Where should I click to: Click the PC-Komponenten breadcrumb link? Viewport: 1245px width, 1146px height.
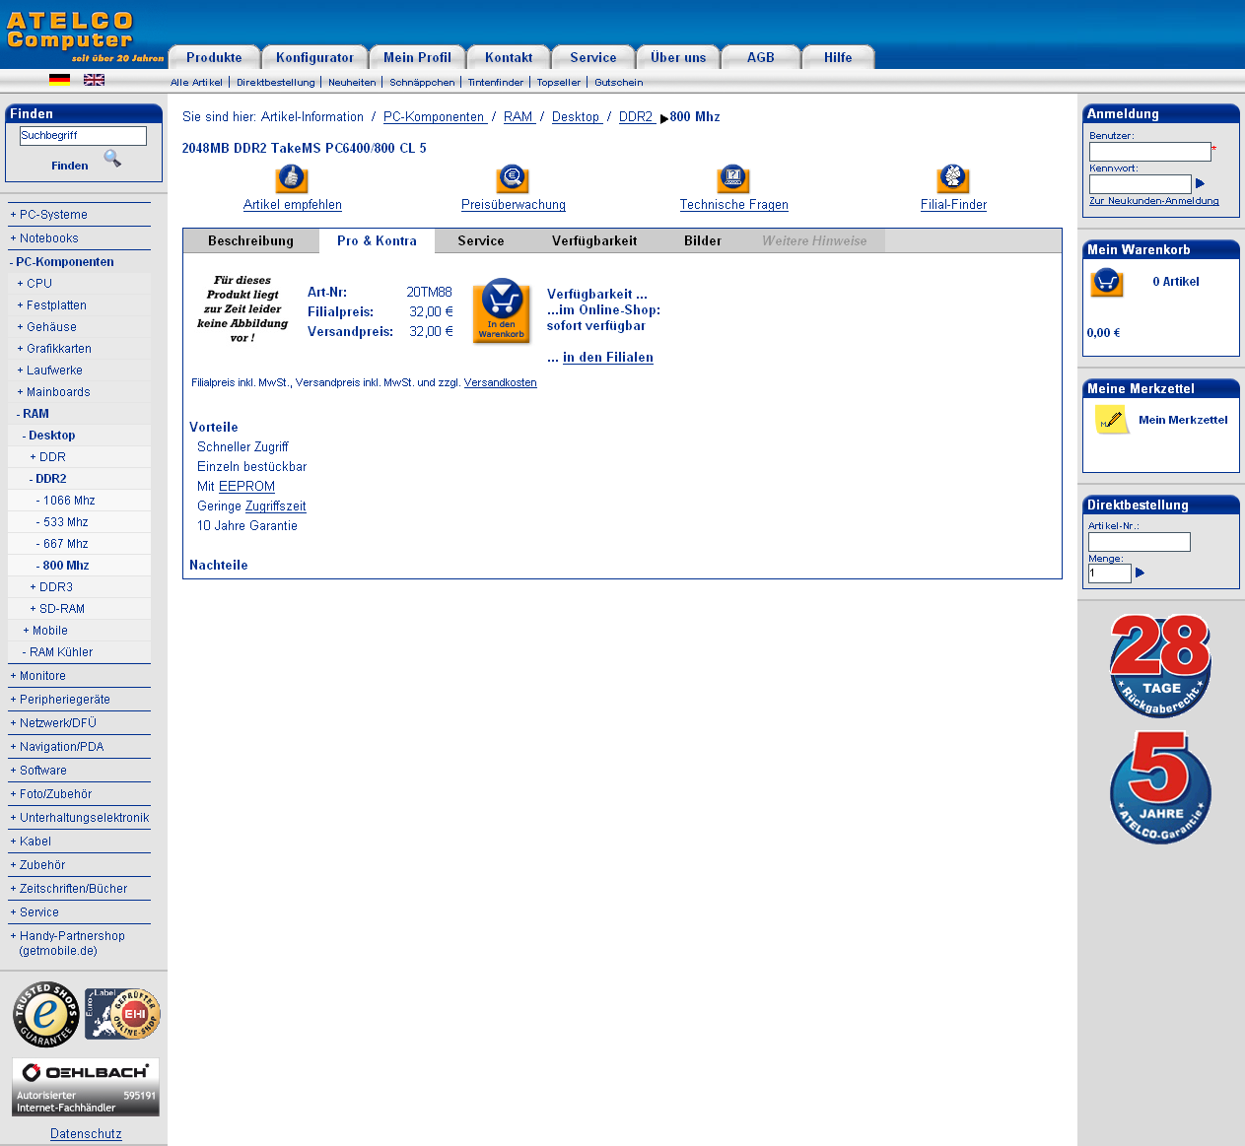coord(434,117)
